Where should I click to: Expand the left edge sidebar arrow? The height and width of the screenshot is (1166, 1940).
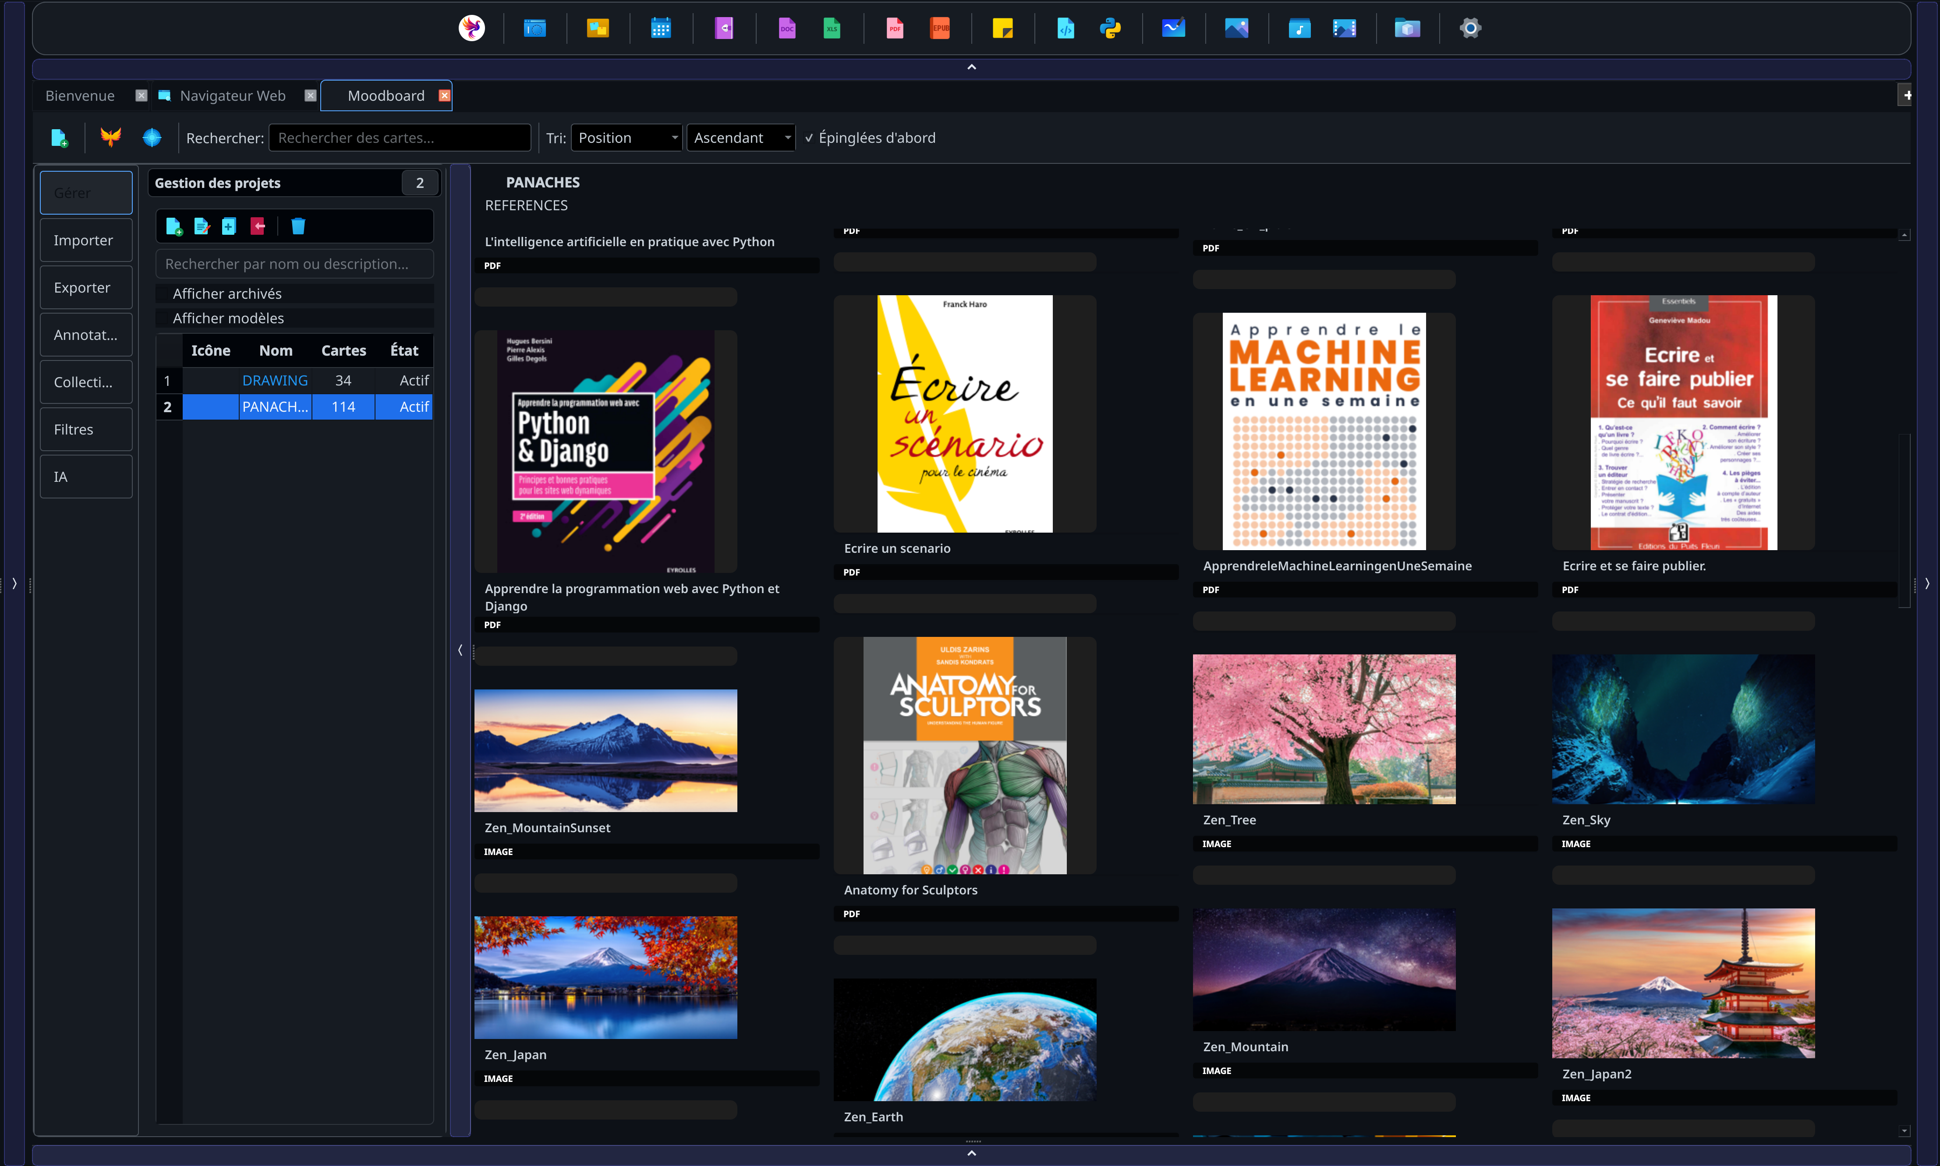coord(14,583)
